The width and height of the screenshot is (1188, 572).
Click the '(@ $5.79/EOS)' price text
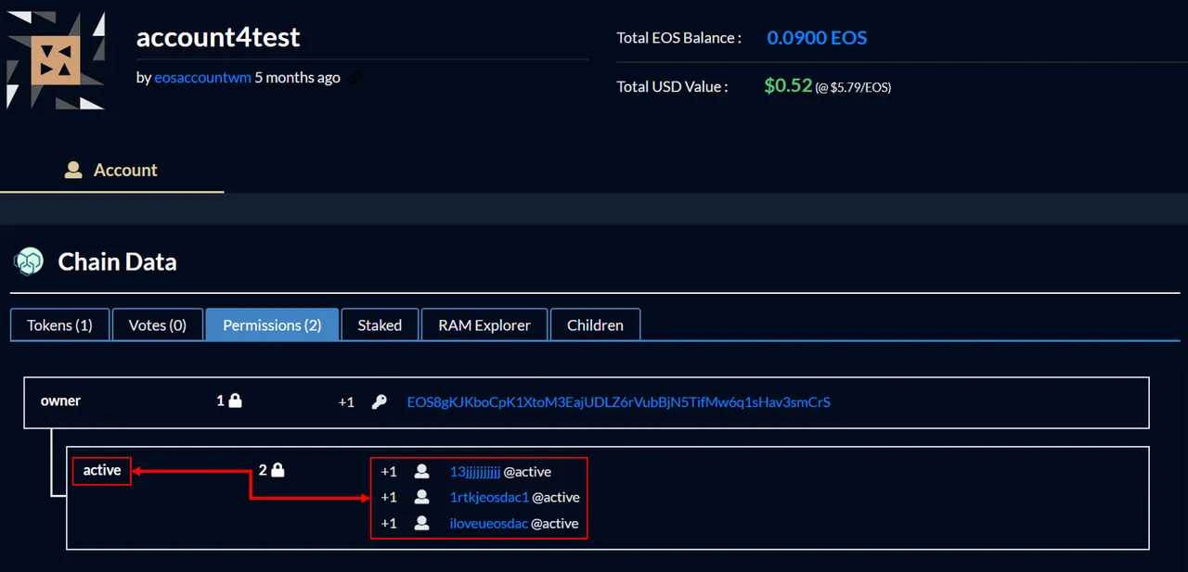(853, 88)
